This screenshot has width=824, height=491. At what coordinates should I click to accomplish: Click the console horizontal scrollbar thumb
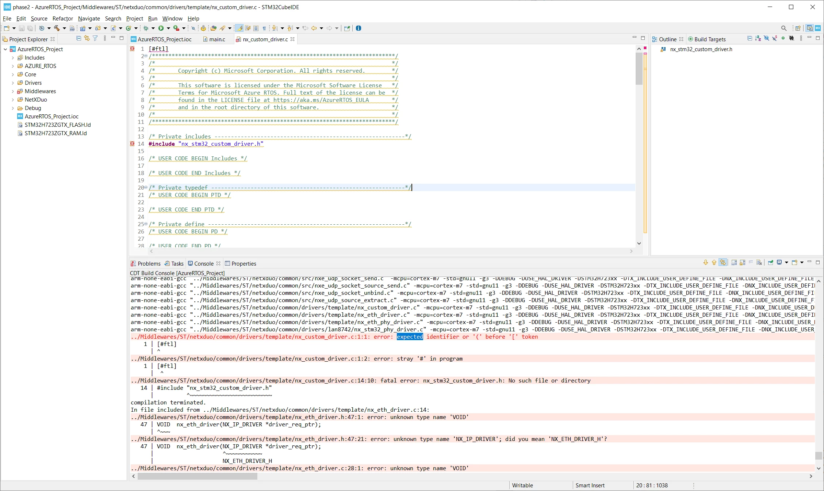point(197,476)
